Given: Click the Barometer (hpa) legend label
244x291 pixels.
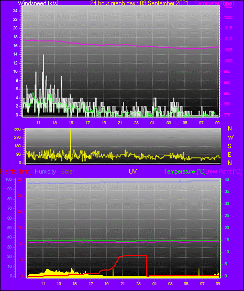Looking at the screenshot, I should click(214, 3).
